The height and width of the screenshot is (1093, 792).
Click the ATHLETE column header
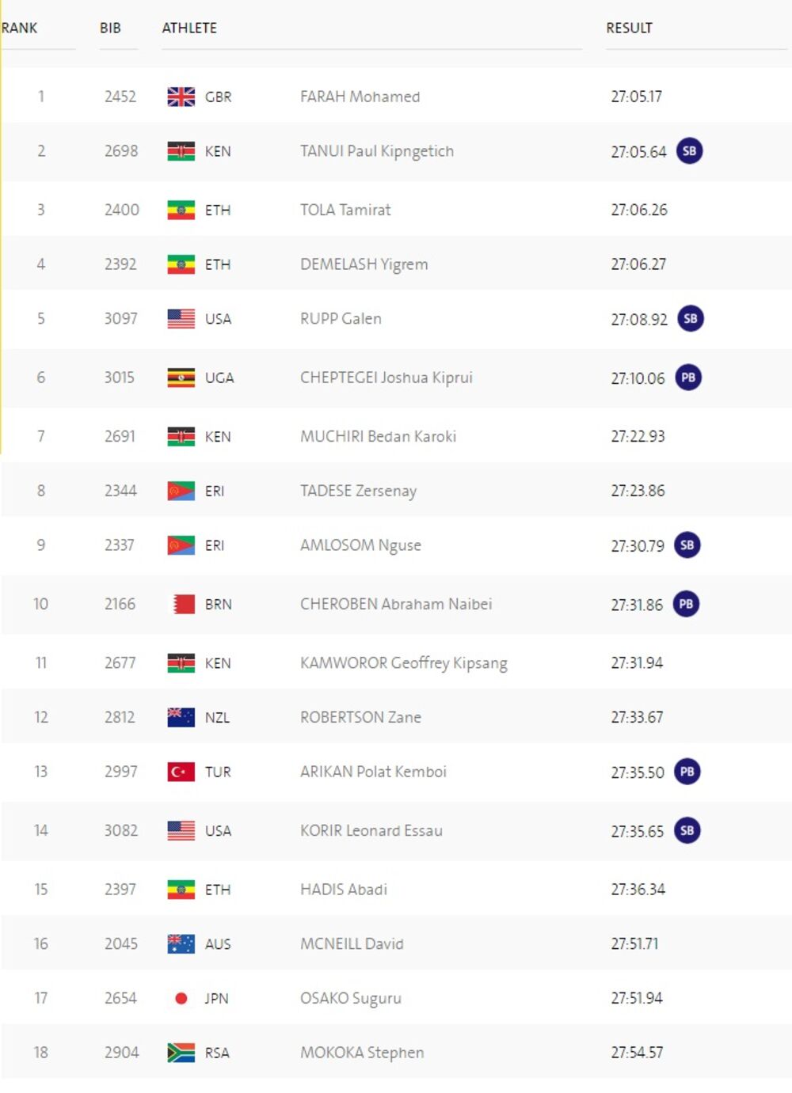[189, 28]
